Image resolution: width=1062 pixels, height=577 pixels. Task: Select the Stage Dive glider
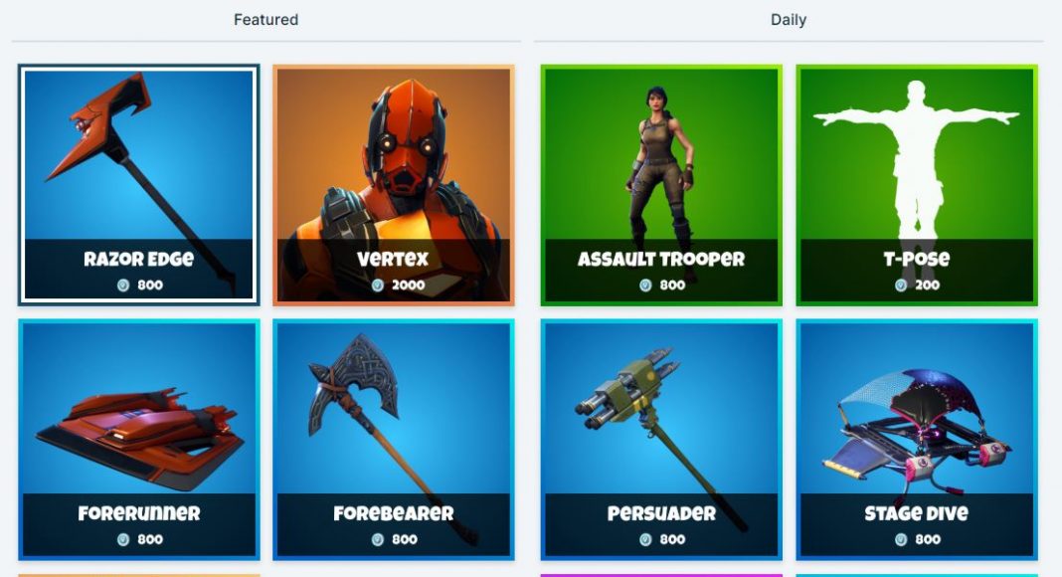pyautogui.click(x=917, y=440)
